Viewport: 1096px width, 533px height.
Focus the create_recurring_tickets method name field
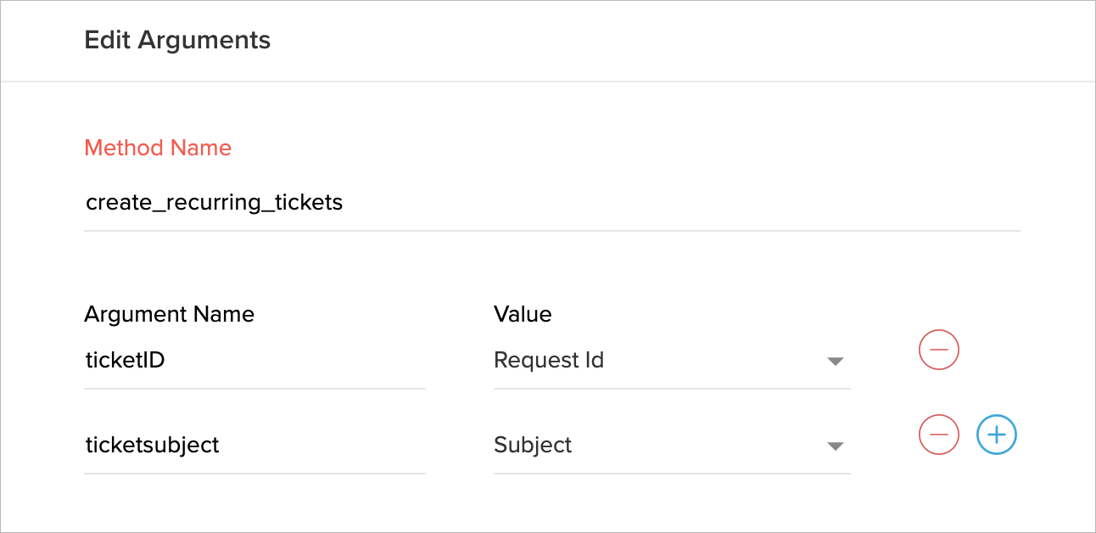pyautogui.click(x=551, y=203)
